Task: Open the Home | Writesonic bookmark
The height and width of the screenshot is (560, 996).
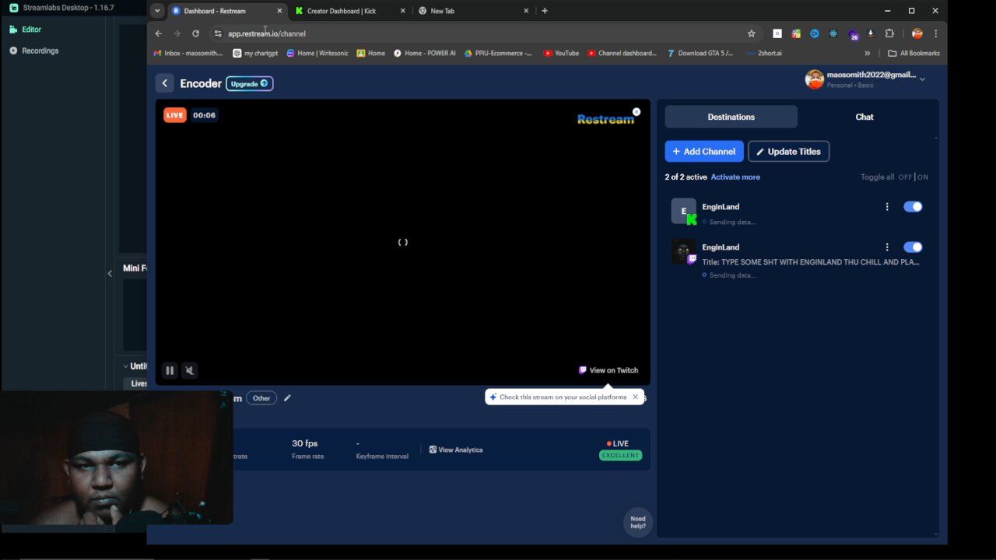Action: tap(317, 53)
